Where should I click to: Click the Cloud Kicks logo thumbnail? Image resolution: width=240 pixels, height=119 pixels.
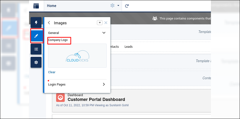[x=77, y=56]
